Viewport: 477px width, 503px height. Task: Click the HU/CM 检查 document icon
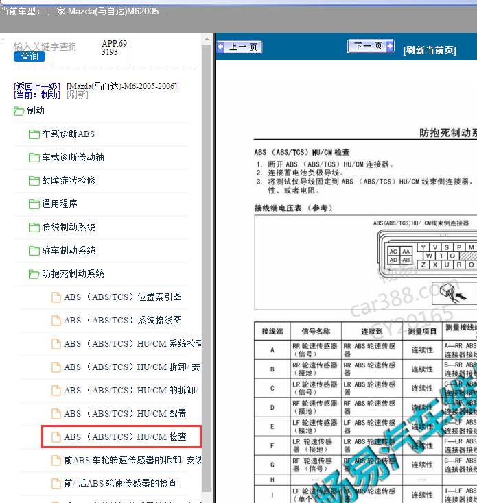click(x=56, y=437)
